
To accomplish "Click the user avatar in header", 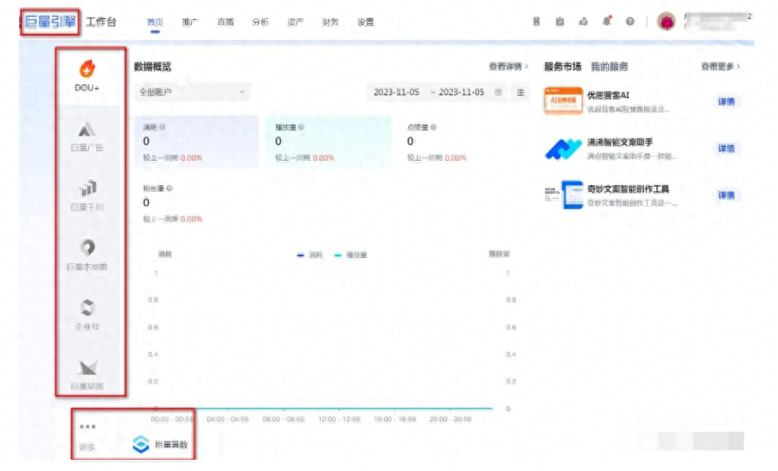I will pos(666,22).
